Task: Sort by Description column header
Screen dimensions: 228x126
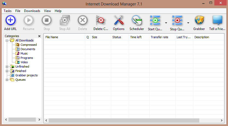Action: click(208, 37)
